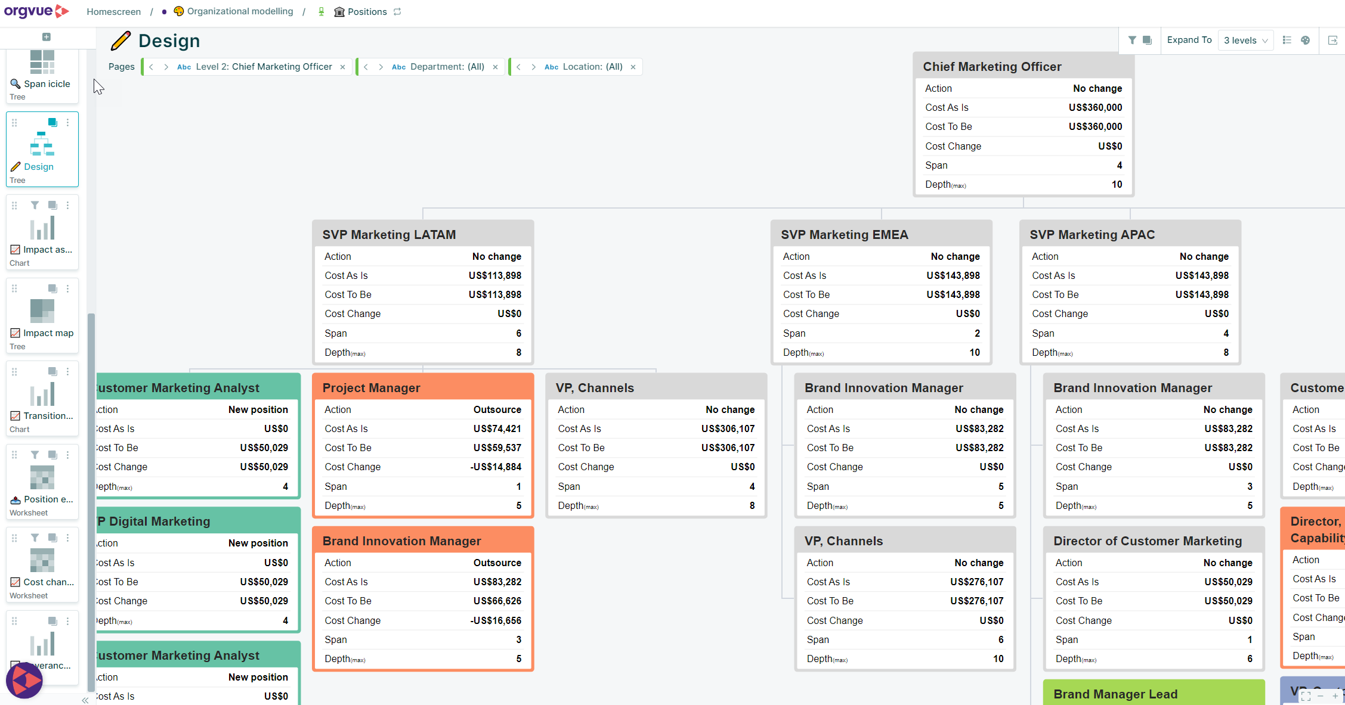Remove the Level 2 page filter
The image size is (1345, 705).
[x=342, y=67]
